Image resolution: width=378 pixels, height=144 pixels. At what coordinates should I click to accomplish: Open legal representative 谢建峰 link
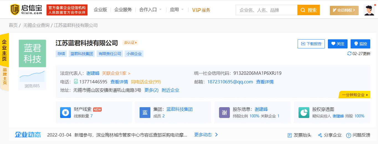click(x=93, y=73)
